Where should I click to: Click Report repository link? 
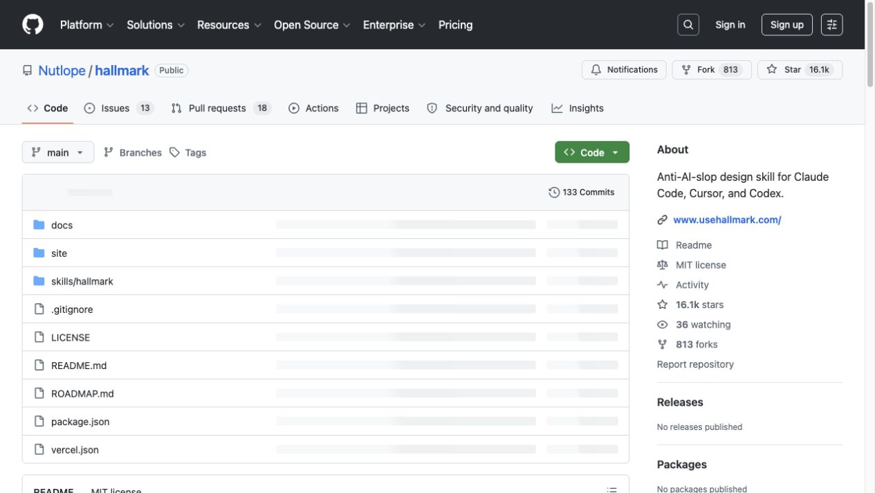point(695,364)
